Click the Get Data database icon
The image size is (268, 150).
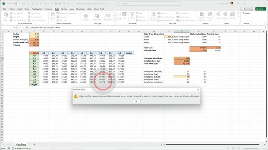[x=6, y=15]
